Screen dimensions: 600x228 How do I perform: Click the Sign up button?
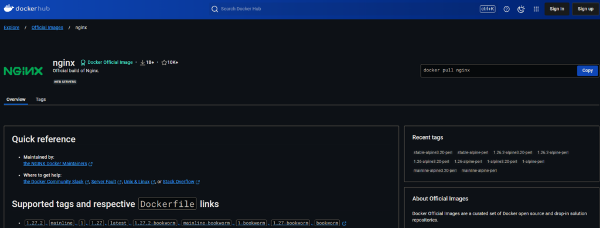[585, 9]
